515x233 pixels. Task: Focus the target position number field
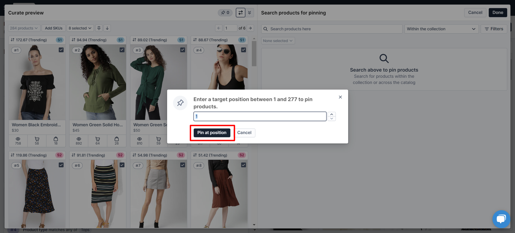260,116
